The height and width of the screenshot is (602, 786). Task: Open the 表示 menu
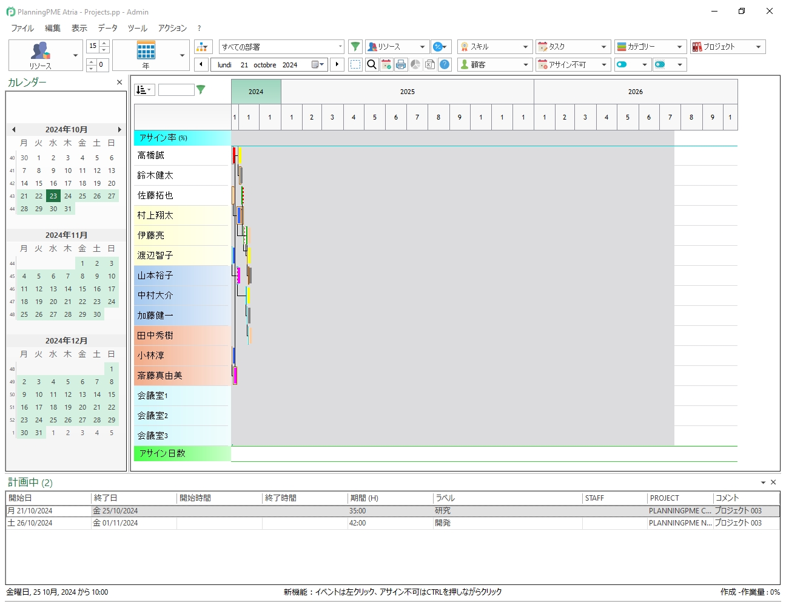(79, 28)
